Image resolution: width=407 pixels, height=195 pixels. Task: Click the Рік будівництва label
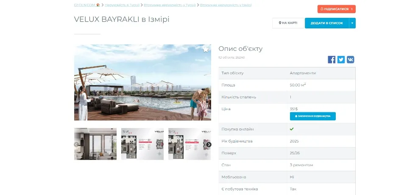(237, 141)
